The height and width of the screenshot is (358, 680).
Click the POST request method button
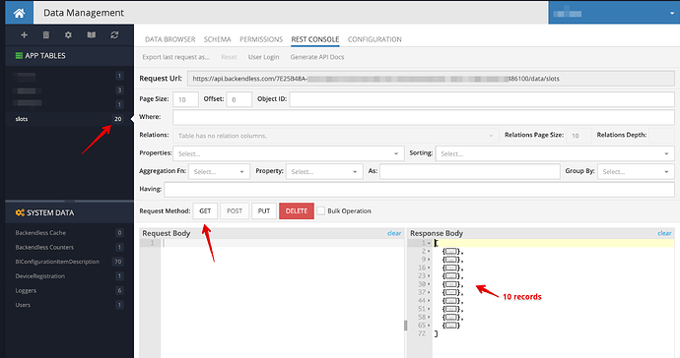[235, 210]
